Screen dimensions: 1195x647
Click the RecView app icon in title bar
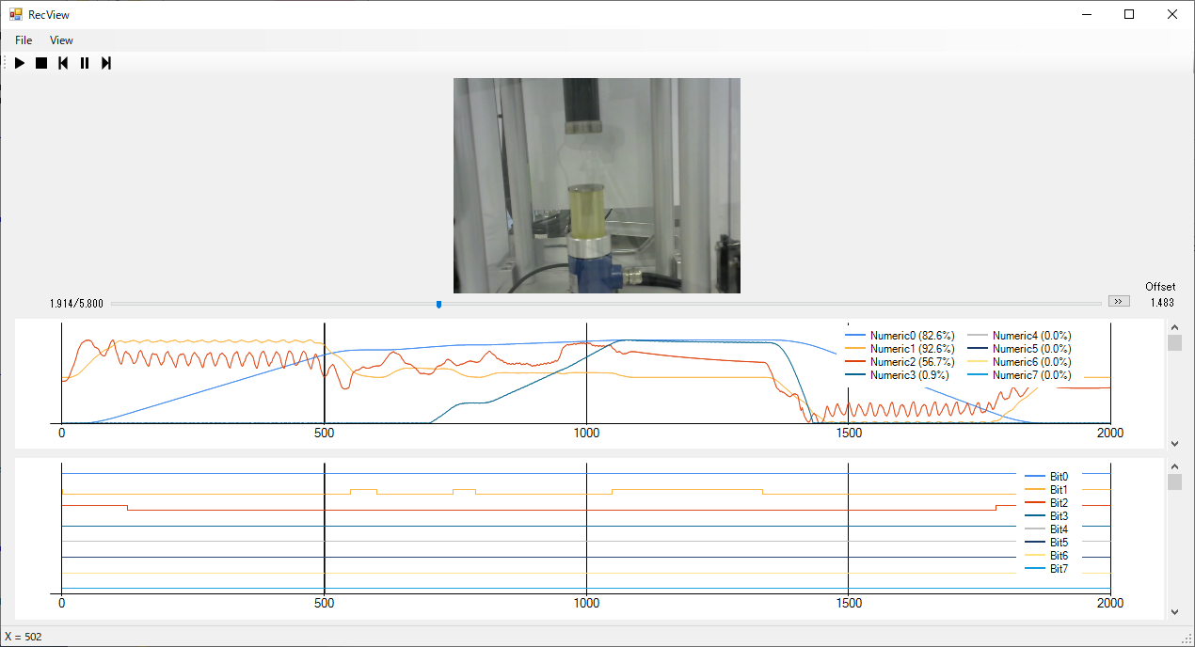(x=15, y=14)
